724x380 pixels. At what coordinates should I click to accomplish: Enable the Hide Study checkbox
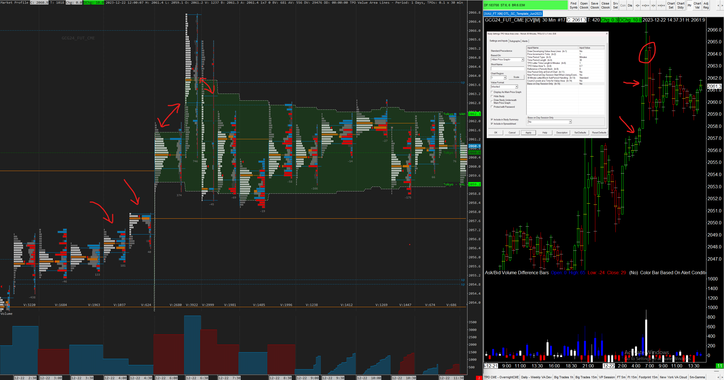pyautogui.click(x=492, y=96)
